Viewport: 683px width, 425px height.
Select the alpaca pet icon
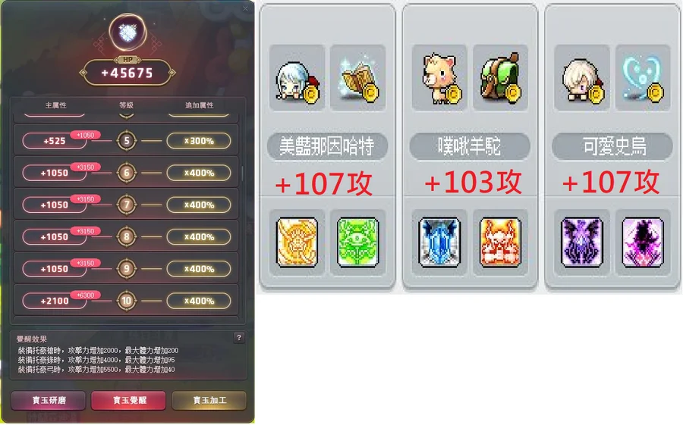pyautogui.click(x=439, y=77)
